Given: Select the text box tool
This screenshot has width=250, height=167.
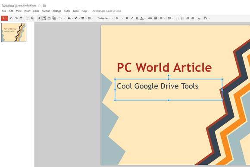Looking at the screenshot, I should pyautogui.click(x=44, y=18).
